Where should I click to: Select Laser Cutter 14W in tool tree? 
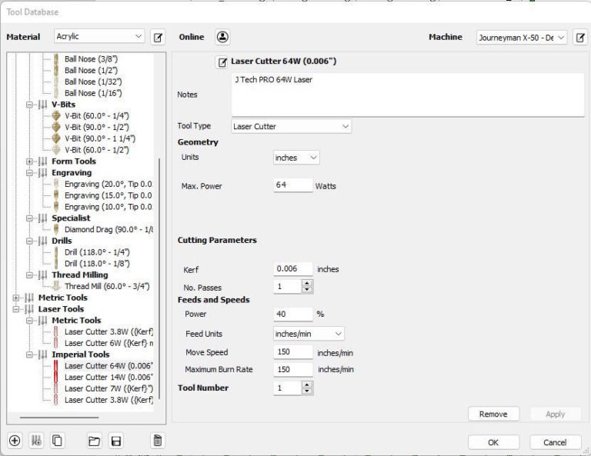pos(108,377)
